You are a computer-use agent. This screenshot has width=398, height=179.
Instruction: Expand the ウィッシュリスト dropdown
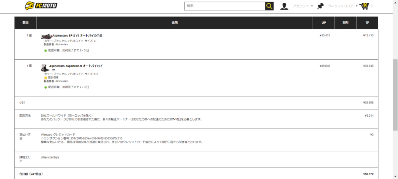[x=342, y=6]
